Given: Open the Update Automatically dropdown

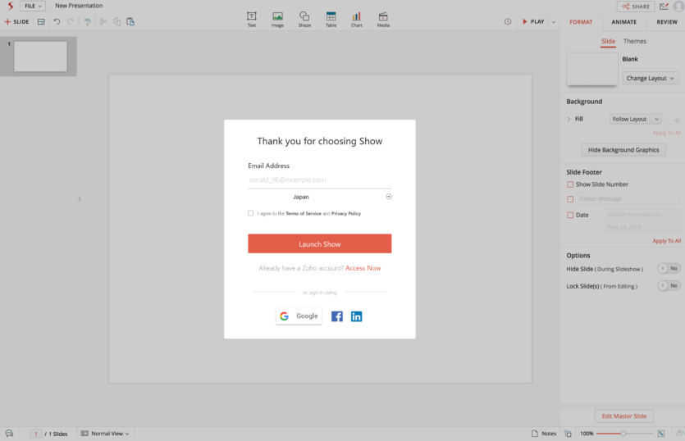Looking at the screenshot, I should click(x=643, y=214).
